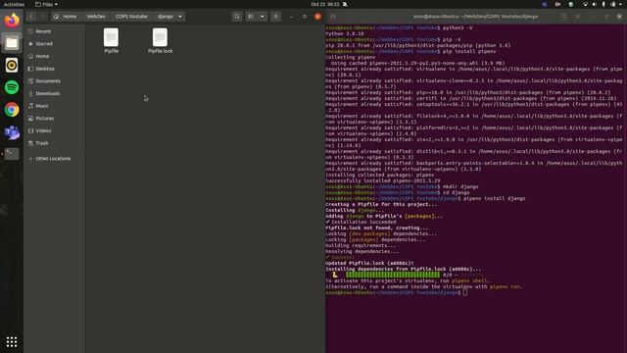Screen dimensions: 627x353
Task: Maximize the Files window
Action: (x=305, y=17)
